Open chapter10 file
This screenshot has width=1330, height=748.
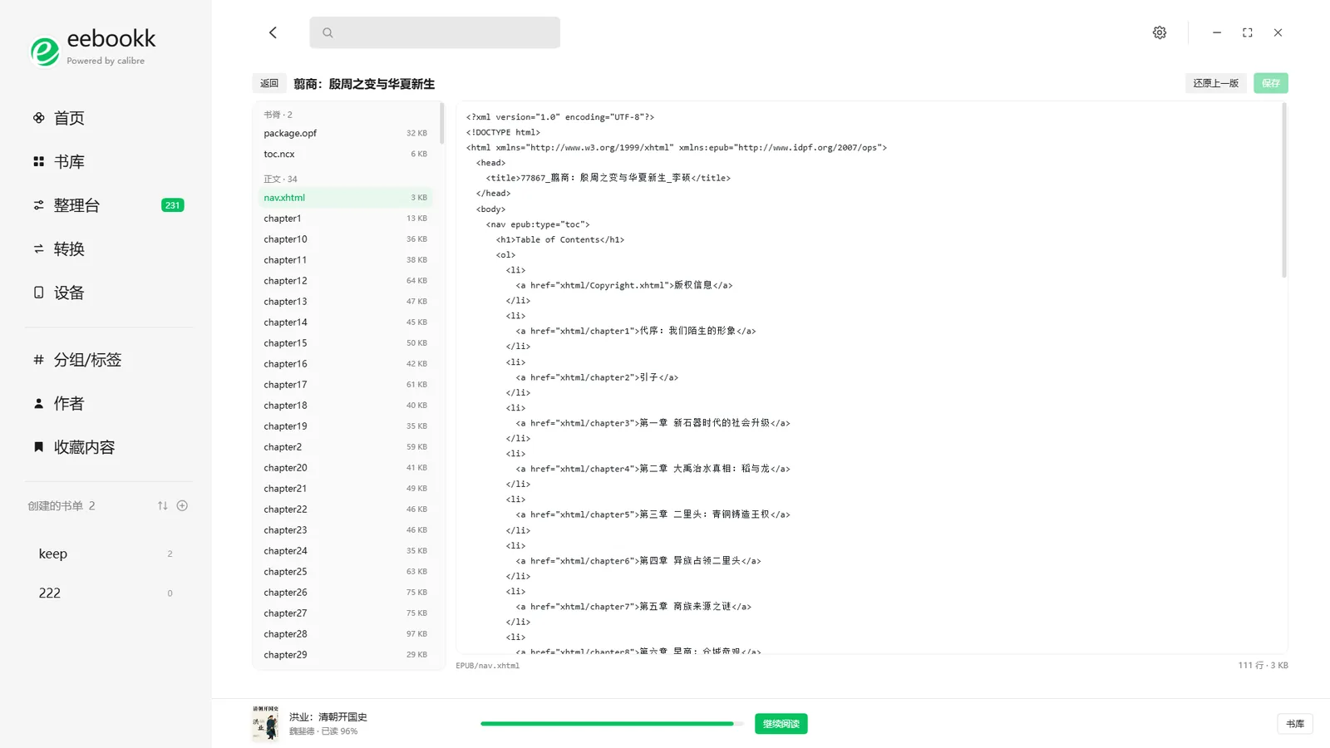(346, 239)
